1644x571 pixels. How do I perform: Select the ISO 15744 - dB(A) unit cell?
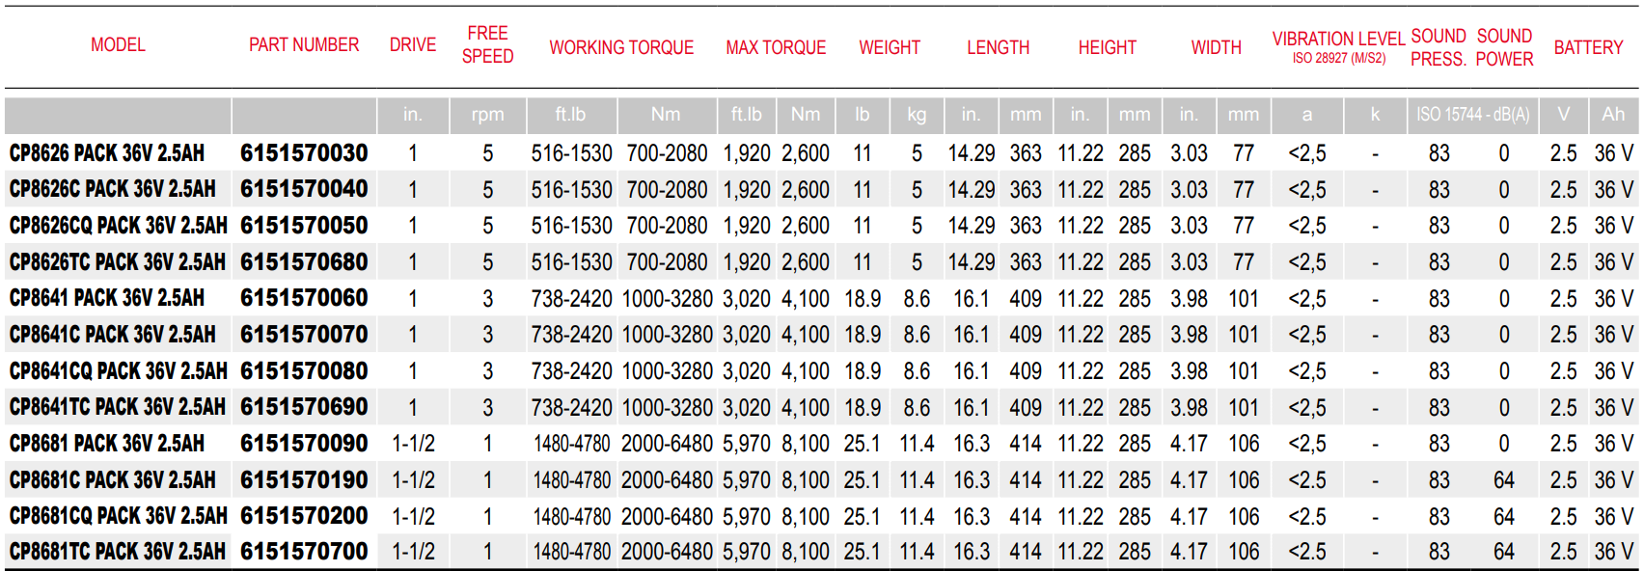(x=1472, y=115)
